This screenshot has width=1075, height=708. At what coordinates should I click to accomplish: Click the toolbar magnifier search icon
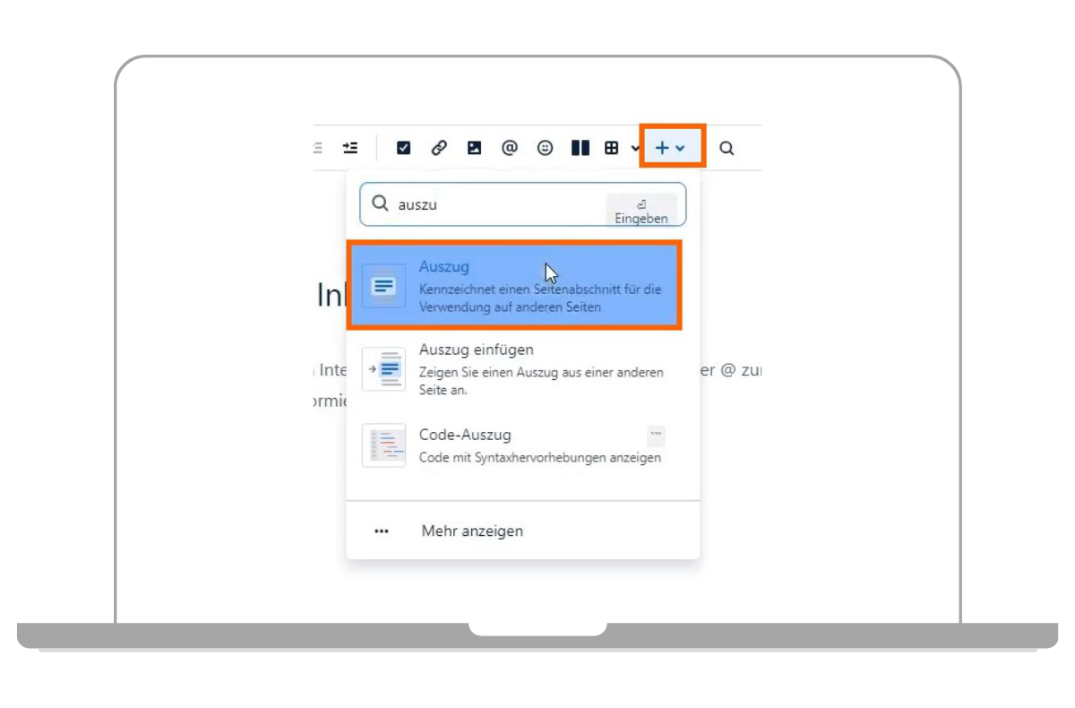point(727,148)
